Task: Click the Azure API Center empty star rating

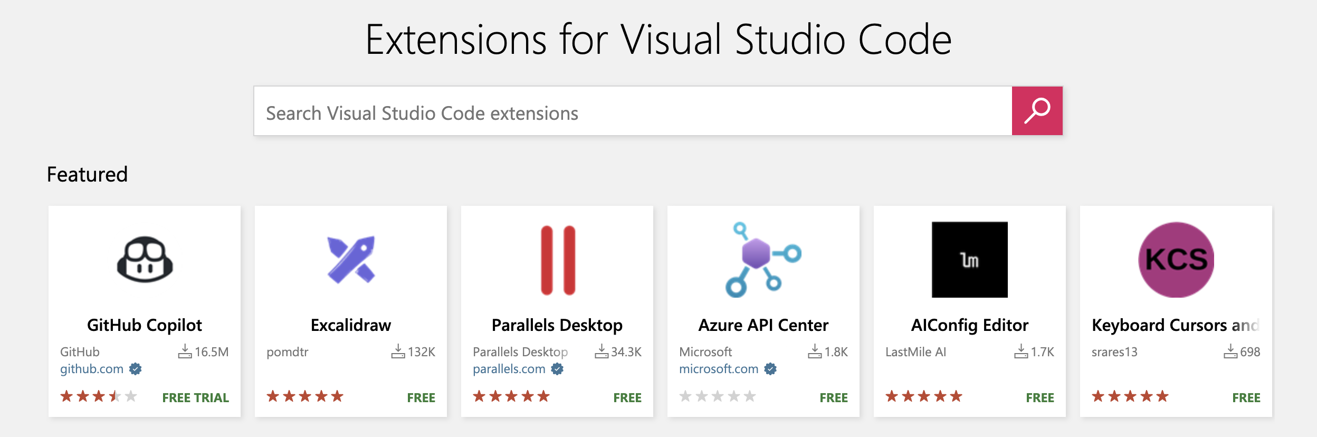Action: pos(717,396)
